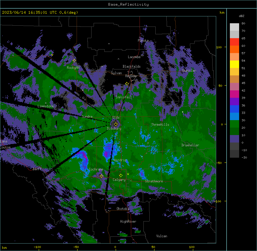
Task: Click the Sundre city label
Action: point(87,117)
